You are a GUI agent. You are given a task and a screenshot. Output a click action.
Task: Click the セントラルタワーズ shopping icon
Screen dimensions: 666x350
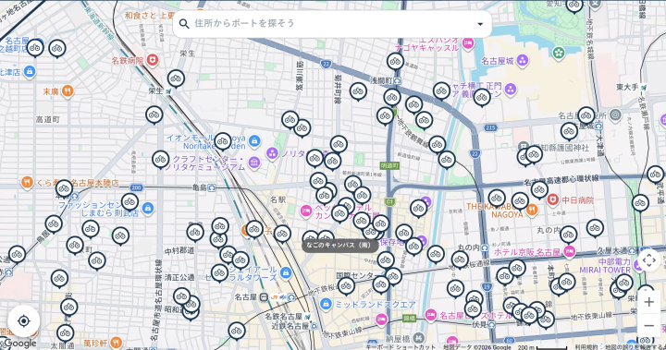coord(286,272)
